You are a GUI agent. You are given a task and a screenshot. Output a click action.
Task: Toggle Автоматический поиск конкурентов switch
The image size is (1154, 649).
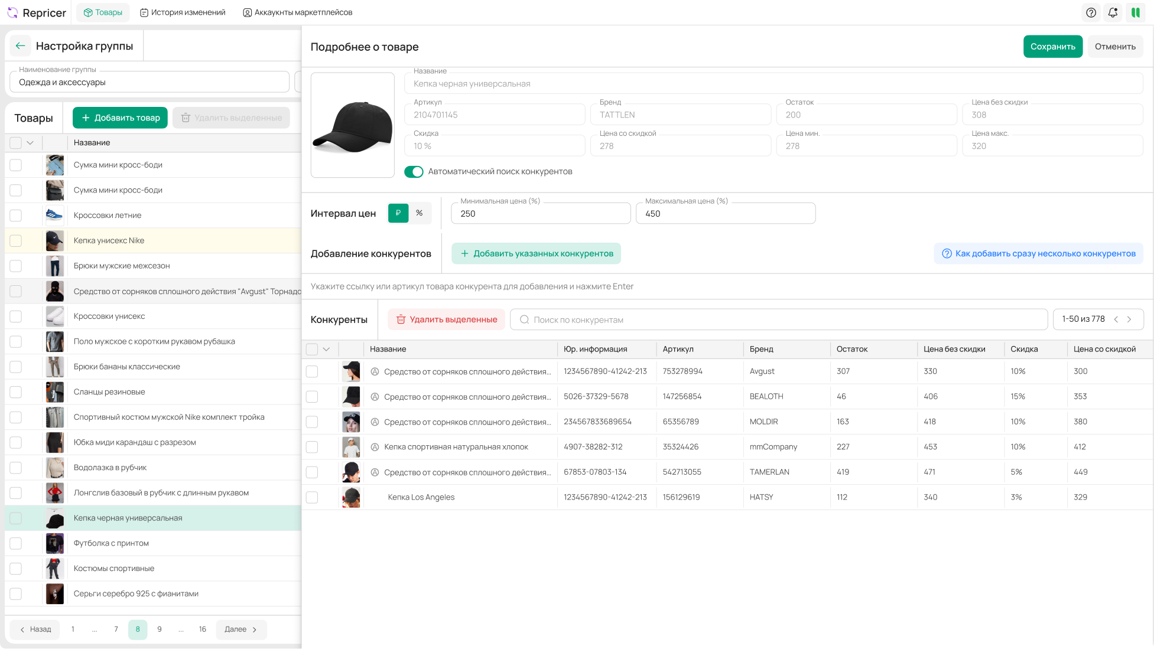pyautogui.click(x=414, y=172)
